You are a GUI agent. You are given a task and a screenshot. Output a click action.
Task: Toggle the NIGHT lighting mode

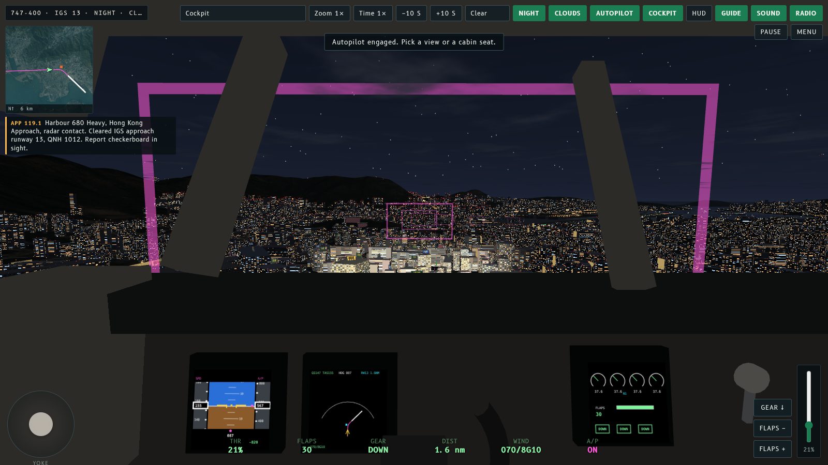[x=528, y=13]
